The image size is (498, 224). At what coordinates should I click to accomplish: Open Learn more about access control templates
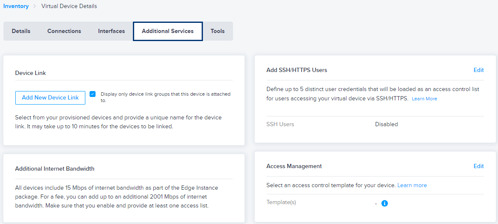[x=412, y=185]
